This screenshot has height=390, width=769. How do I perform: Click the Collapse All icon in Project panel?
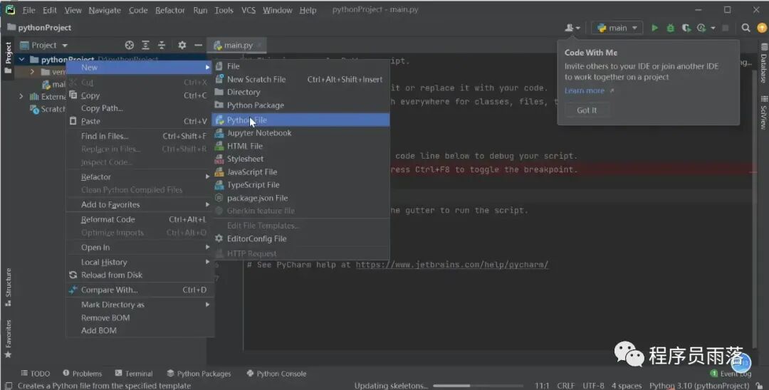point(162,45)
